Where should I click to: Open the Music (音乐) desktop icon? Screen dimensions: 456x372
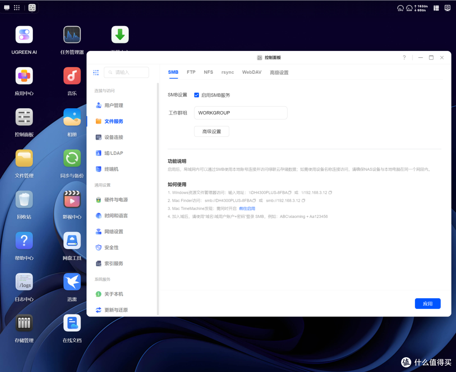click(72, 76)
